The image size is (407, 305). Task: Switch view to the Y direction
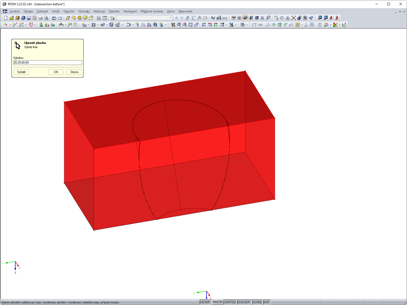[210, 25]
